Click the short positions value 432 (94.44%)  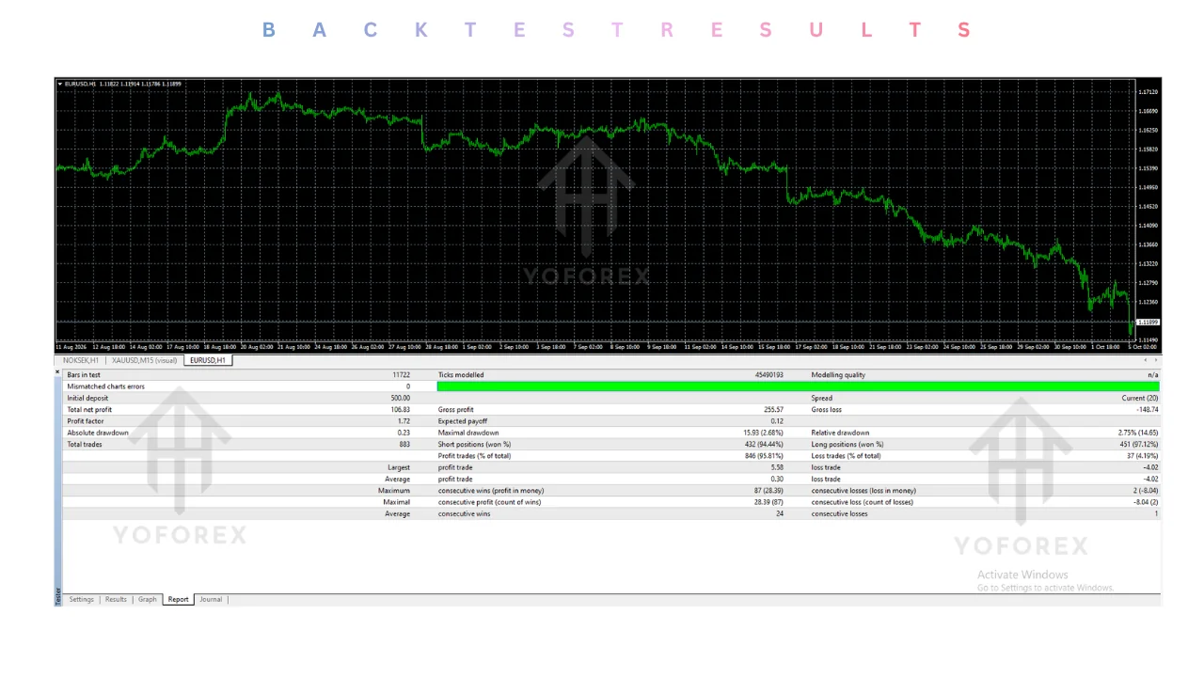764,444
